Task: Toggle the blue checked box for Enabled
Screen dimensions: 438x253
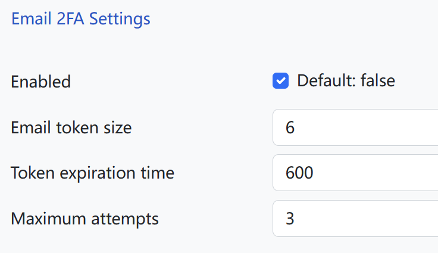Action: 281,81
